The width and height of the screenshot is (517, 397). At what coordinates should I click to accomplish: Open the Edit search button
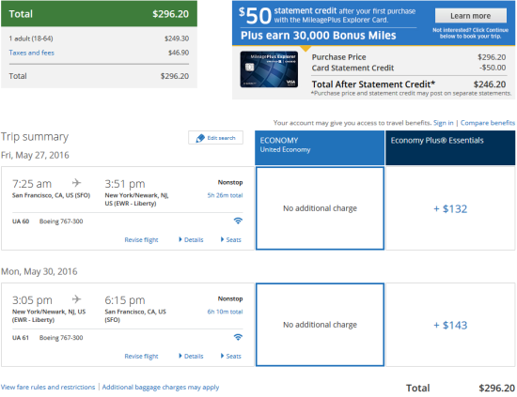coord(215,138)
